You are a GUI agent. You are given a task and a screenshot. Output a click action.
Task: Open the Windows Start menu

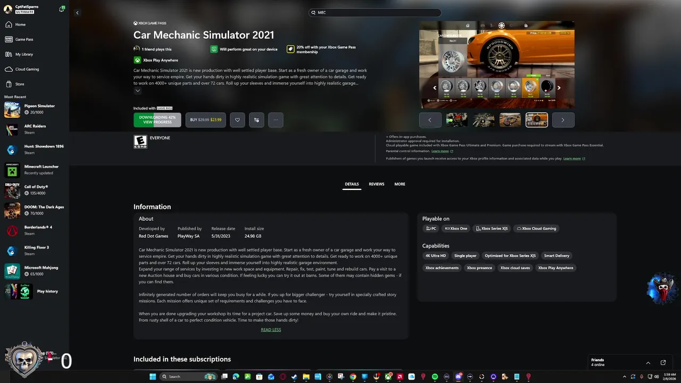[x=153, y=377]
